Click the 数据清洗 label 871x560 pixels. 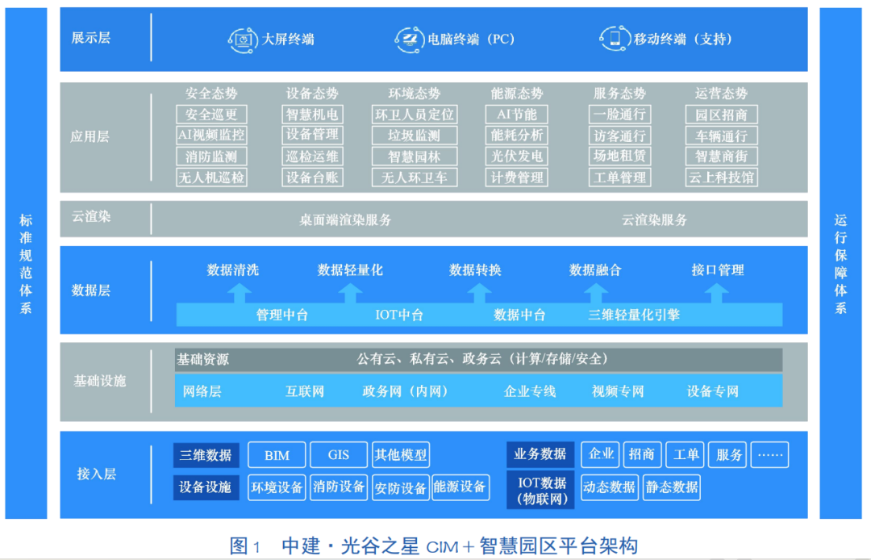coord(233,270)
